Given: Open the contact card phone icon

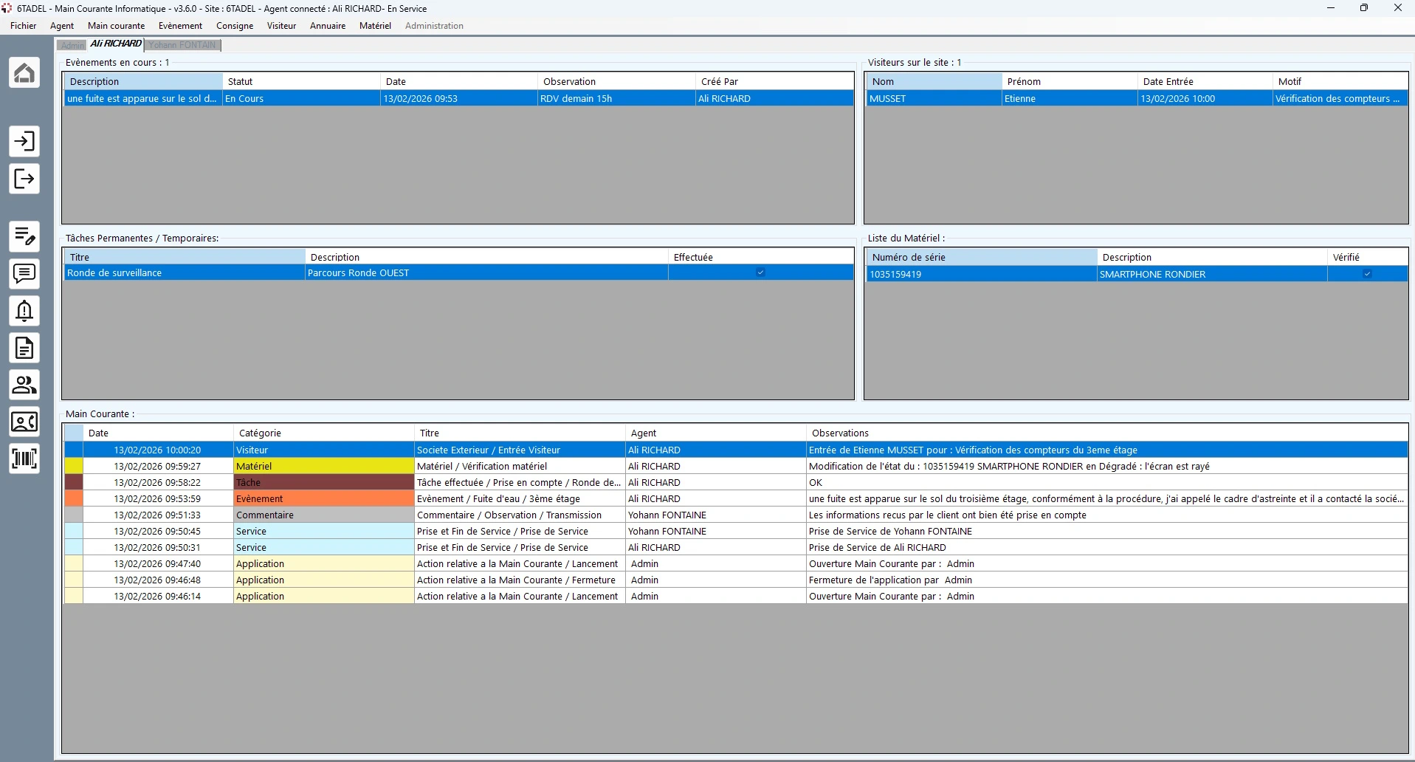Looking at the screenshot, I should (24, 422).
